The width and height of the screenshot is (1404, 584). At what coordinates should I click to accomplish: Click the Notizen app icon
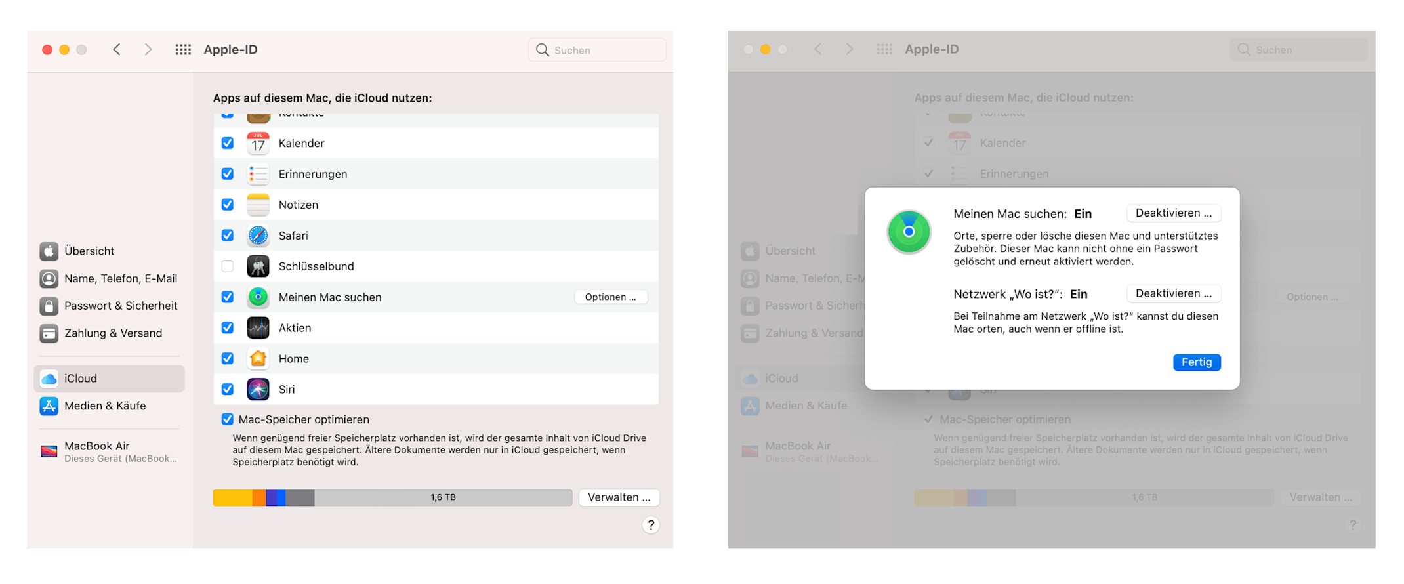tap(258, 205)
